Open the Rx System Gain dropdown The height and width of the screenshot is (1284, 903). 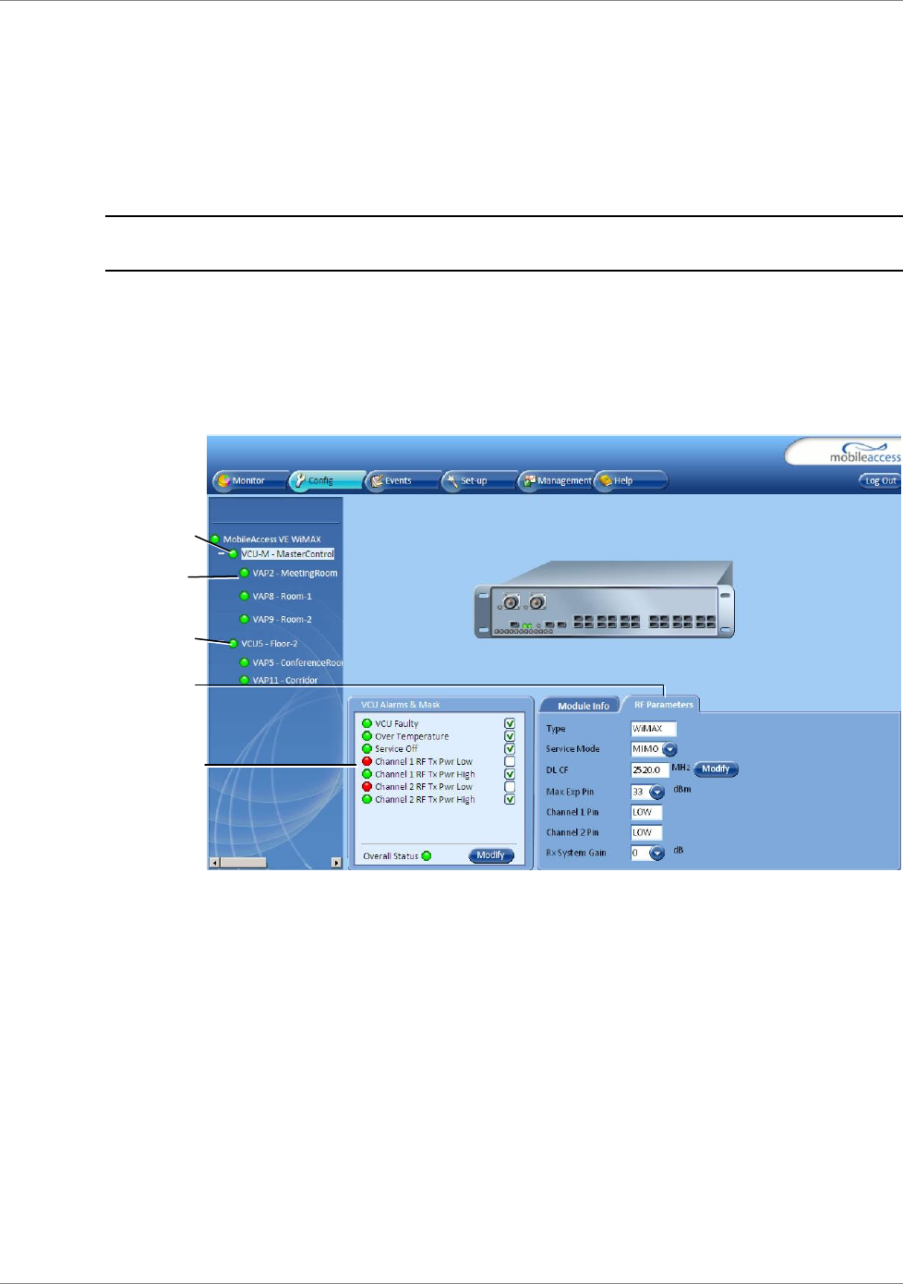coord(657,854)
